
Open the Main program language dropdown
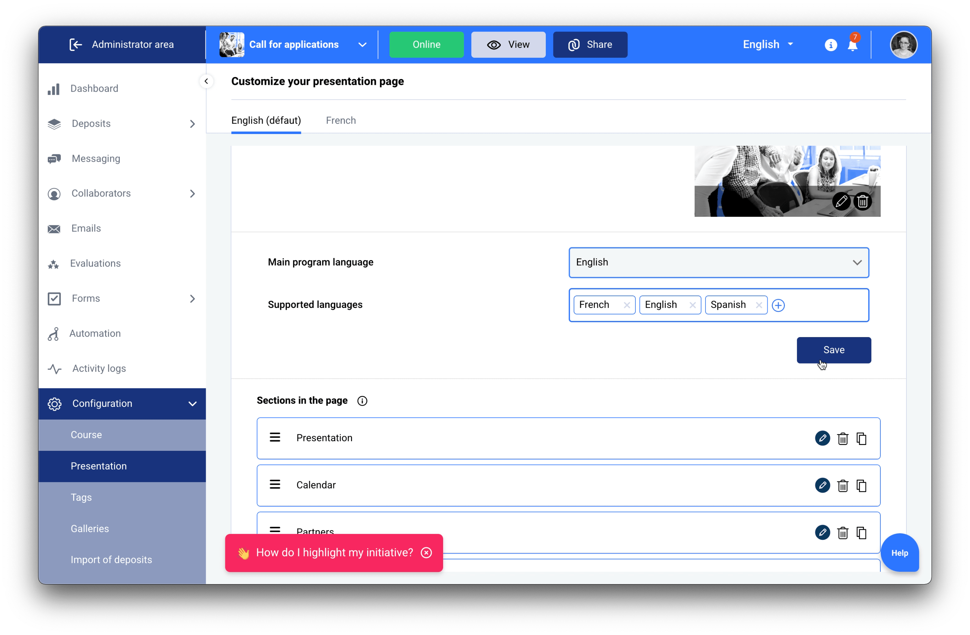tap(719, 262)
